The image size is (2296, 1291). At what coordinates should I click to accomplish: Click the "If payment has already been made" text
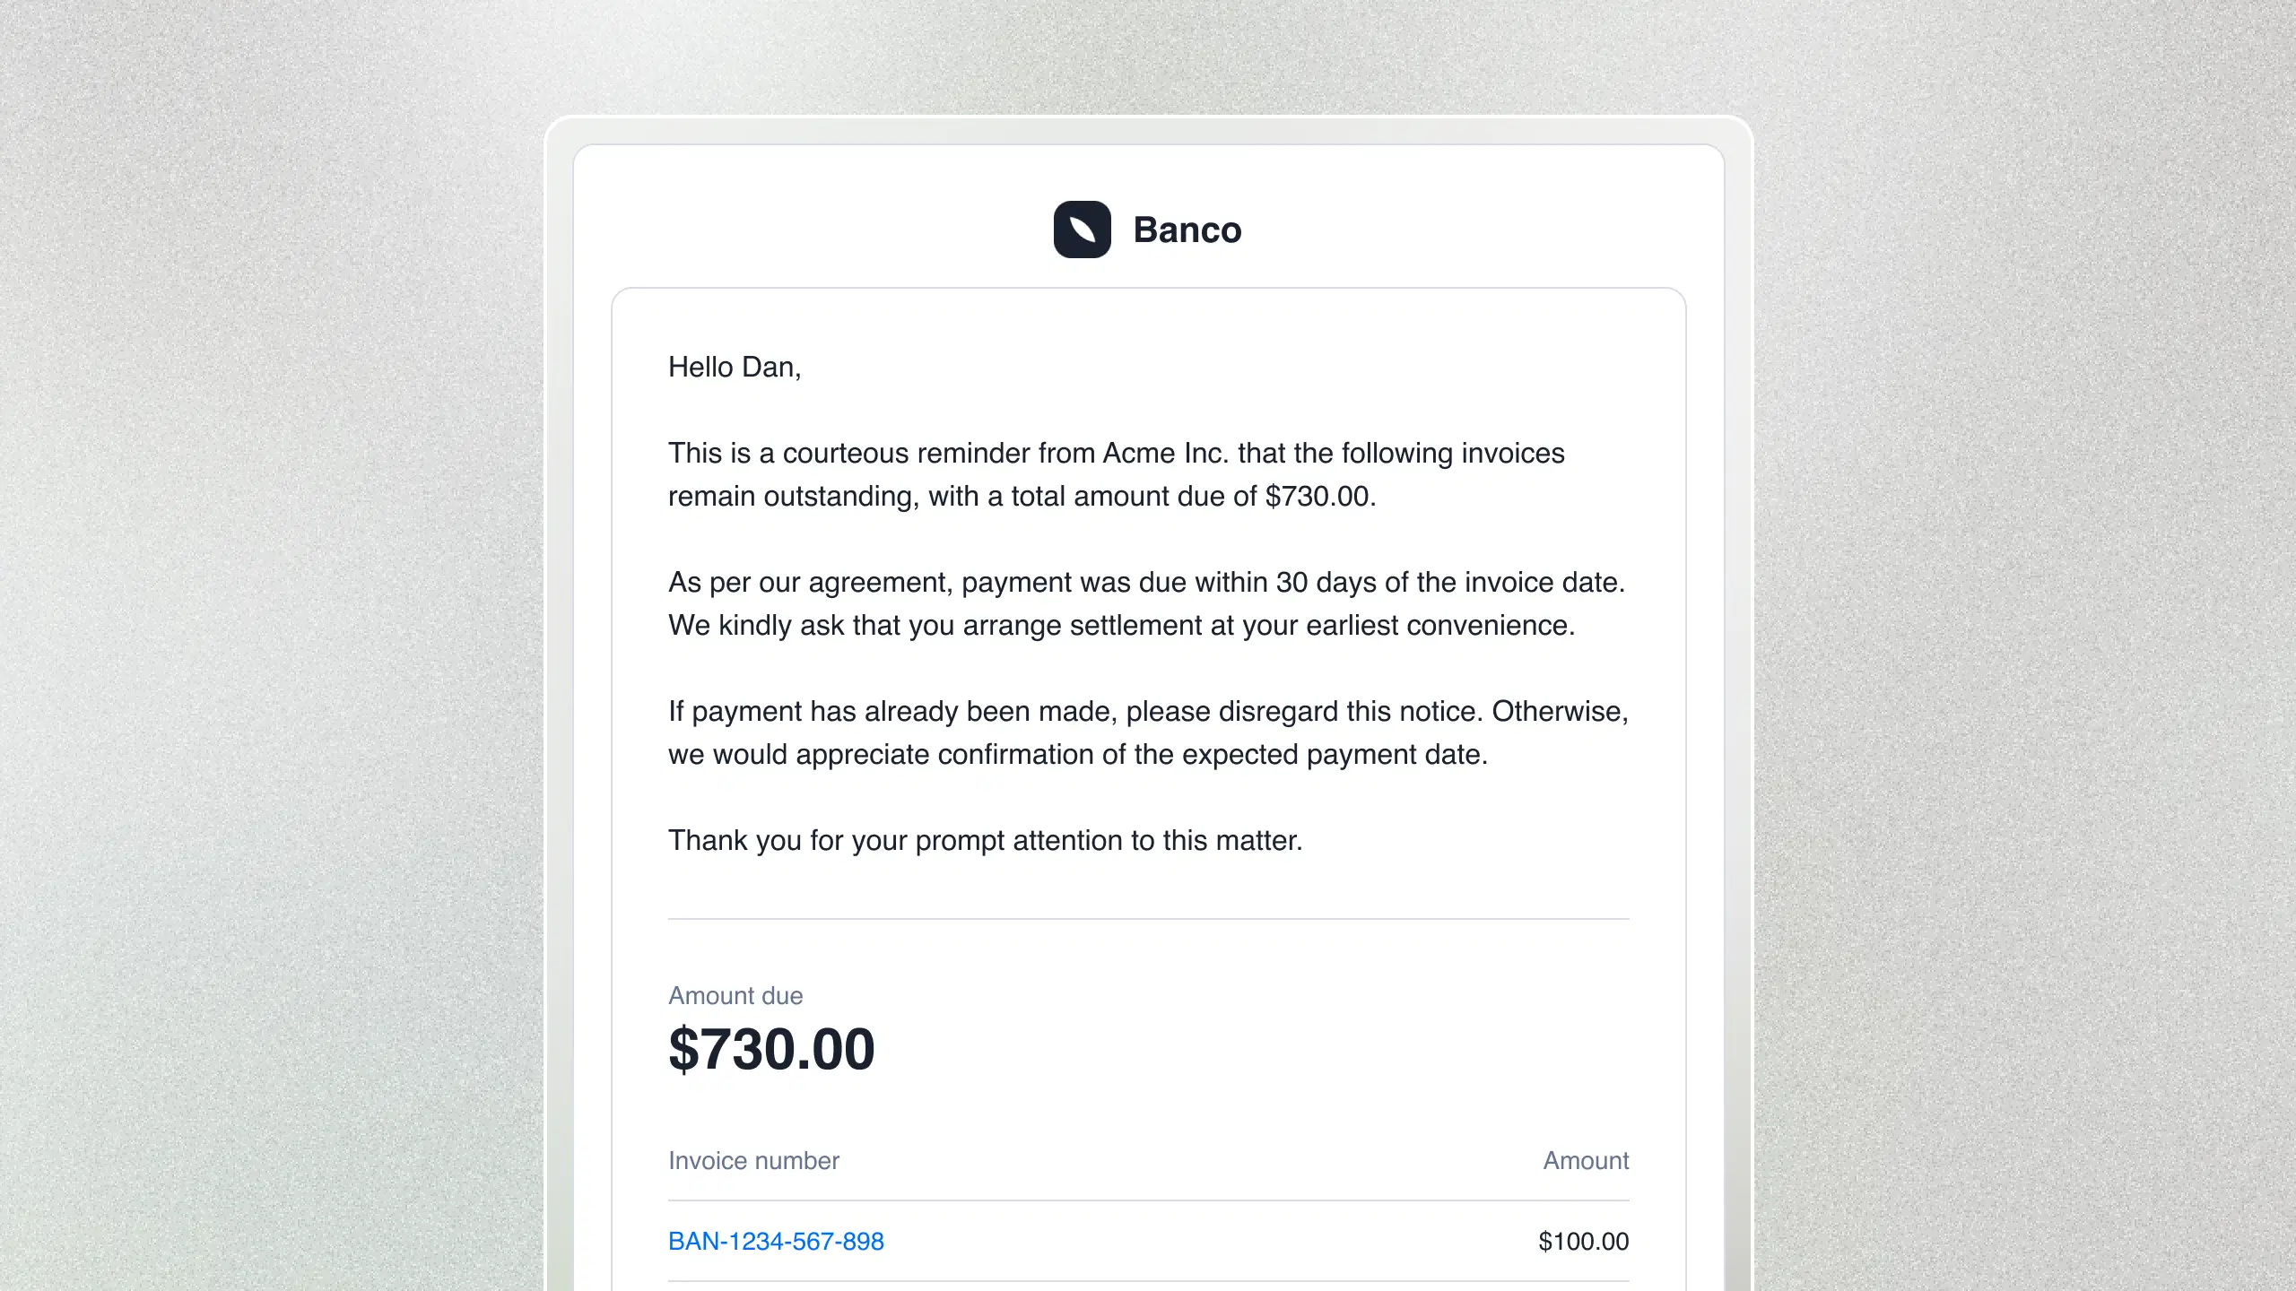click(891, 711)
